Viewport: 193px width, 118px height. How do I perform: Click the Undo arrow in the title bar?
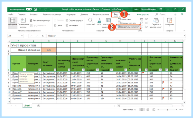pyautogui.click(x=40, y=9)
